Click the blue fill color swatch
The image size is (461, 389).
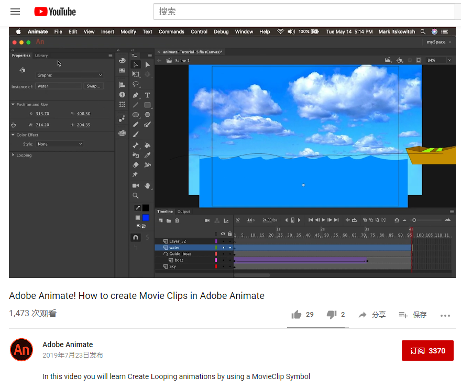tap(146, 218)
